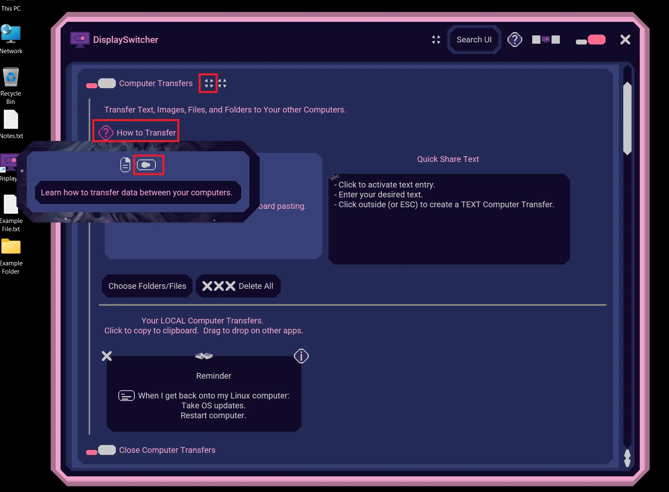Click the 'Quick Share Text' heading
Viewport: 669px width, 492px height.
pos(448,159)
